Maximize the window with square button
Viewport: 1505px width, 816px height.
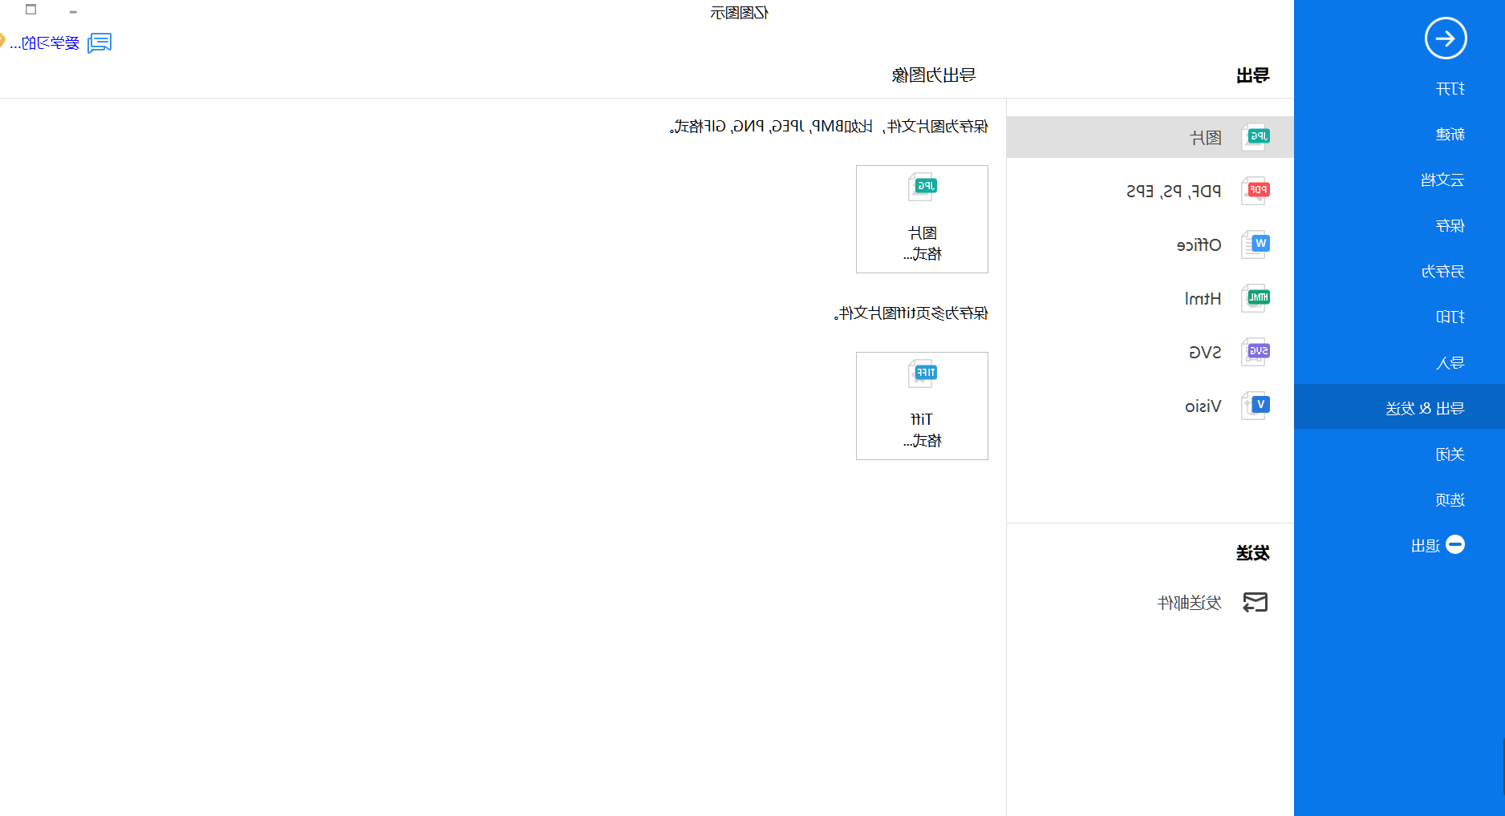click(30, 10)
